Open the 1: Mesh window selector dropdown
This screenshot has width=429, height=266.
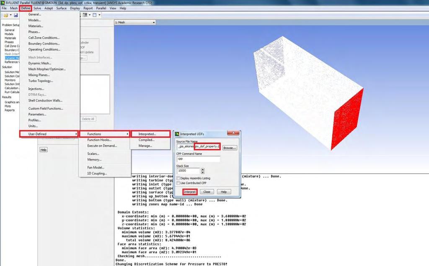coord(135,23)
